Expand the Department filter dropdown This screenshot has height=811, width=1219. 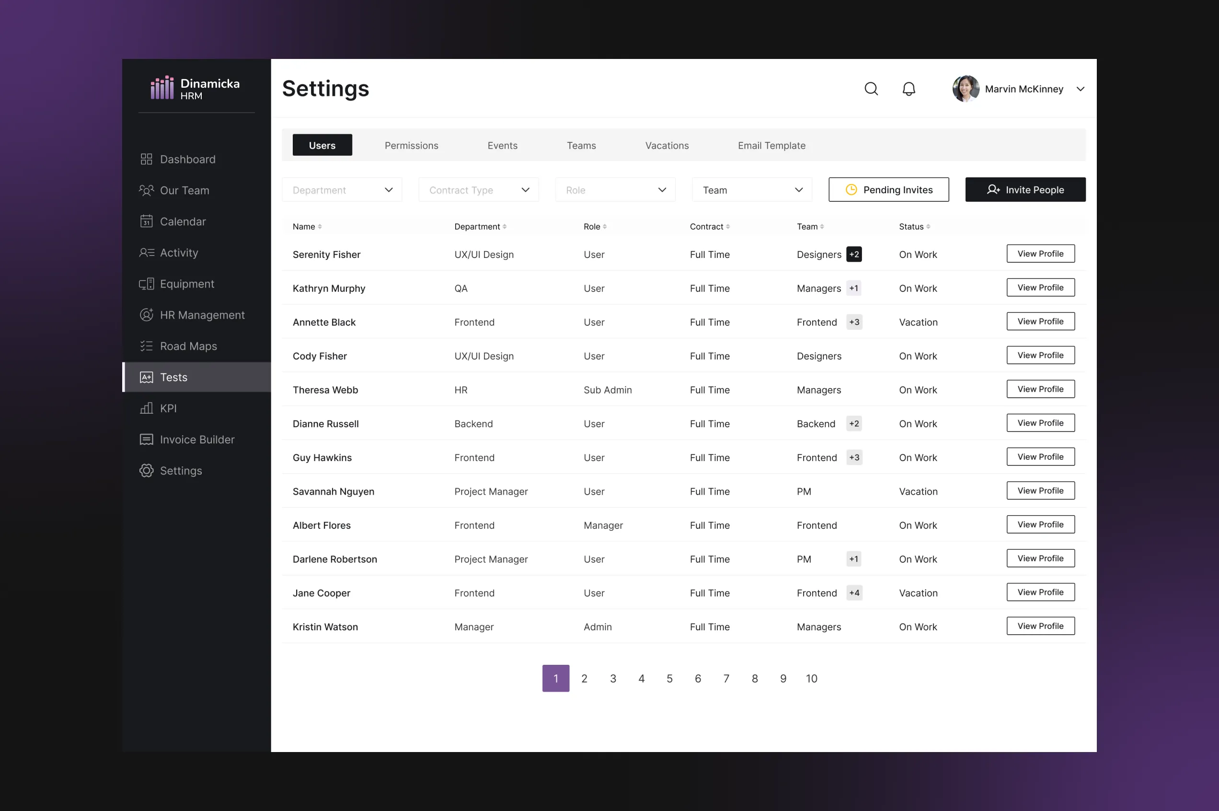point(342,190)
